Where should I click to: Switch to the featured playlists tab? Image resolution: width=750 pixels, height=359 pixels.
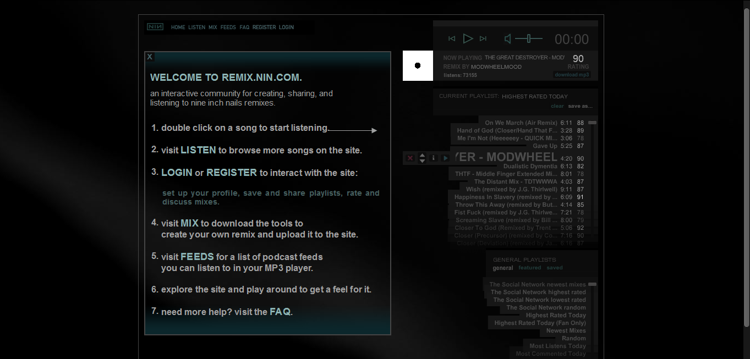pos(529,268)
